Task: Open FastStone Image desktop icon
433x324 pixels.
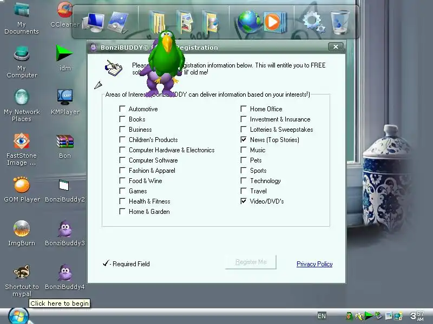Action: click(22, 150)
